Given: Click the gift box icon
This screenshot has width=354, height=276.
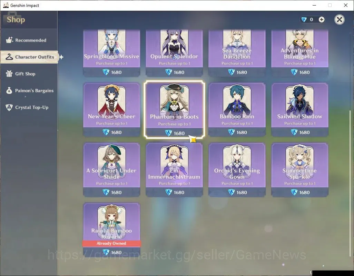Looking at the screenshot, I should [x=9, y=73].
